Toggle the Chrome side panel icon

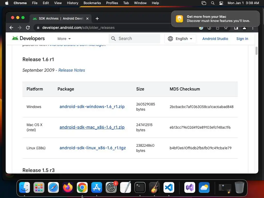[236, 28]
